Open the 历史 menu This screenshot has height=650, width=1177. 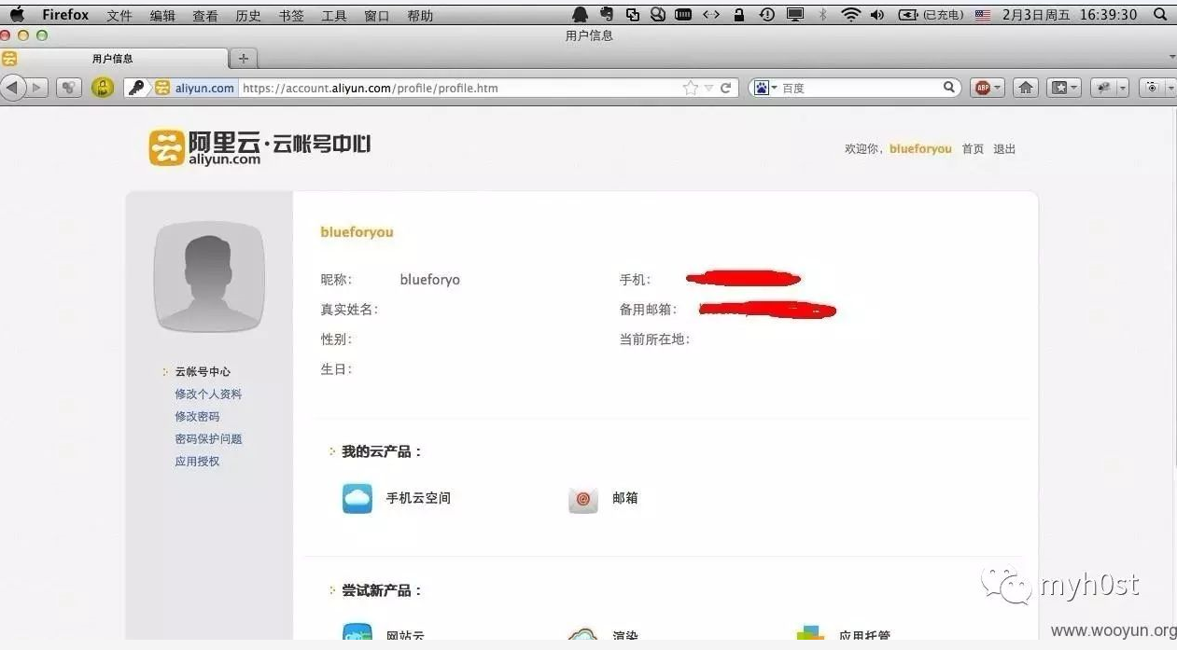(248, 15)
